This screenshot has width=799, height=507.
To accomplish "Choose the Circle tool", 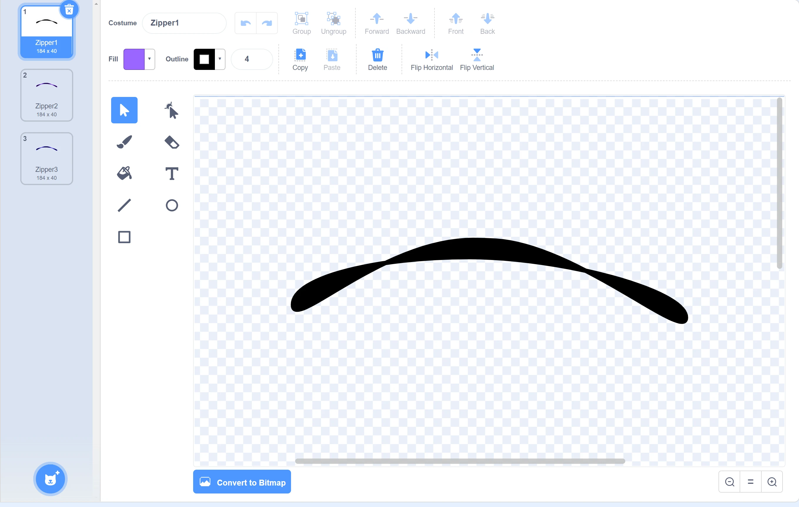I will click(172, 205).
